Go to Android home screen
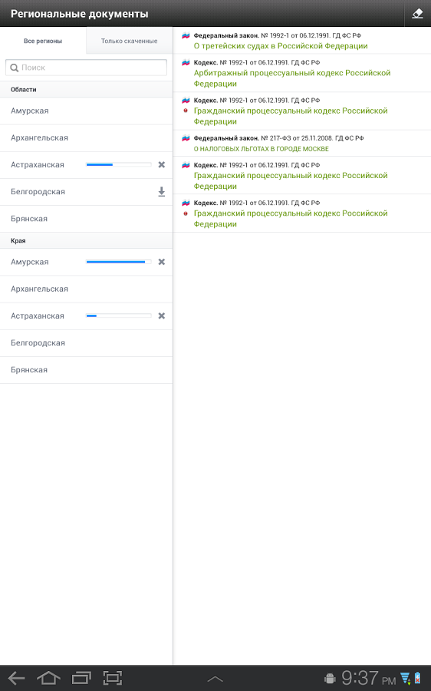Viewport: 431px width, 691px height. 48,678
